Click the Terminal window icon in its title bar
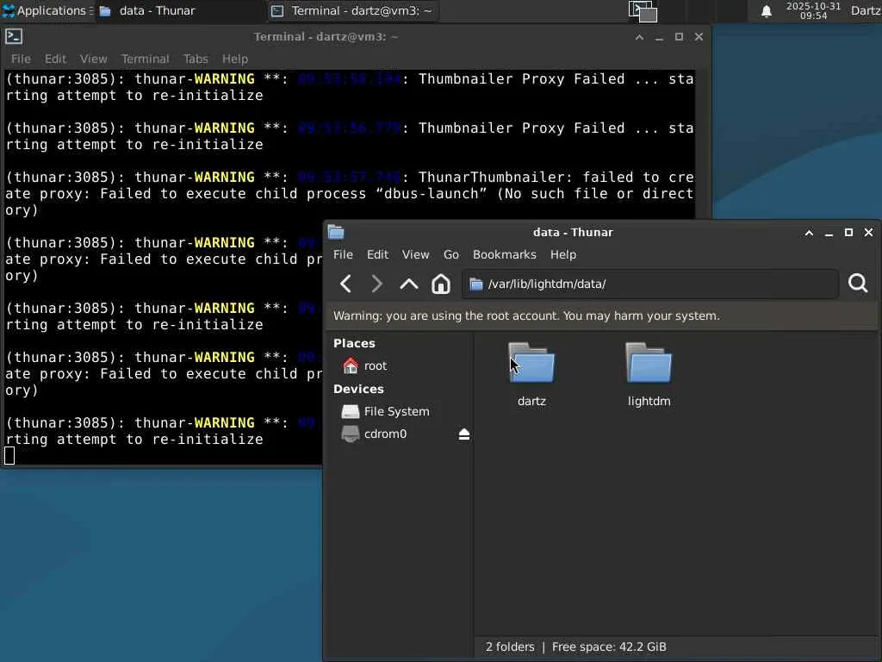Screen dimensions: 882x662 tap(14, 36)
